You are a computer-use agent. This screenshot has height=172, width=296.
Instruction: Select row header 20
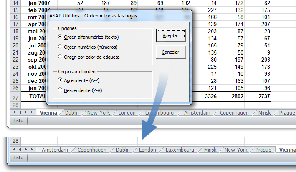(15, 45)
